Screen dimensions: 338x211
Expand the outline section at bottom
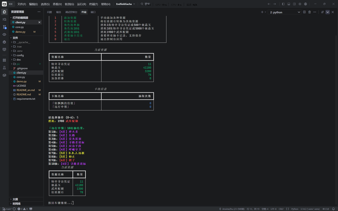click(x=26, y=199)
